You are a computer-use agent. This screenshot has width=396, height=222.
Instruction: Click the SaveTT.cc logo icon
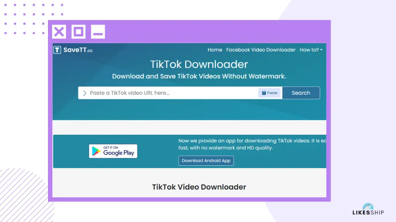[x=57, y=50]
